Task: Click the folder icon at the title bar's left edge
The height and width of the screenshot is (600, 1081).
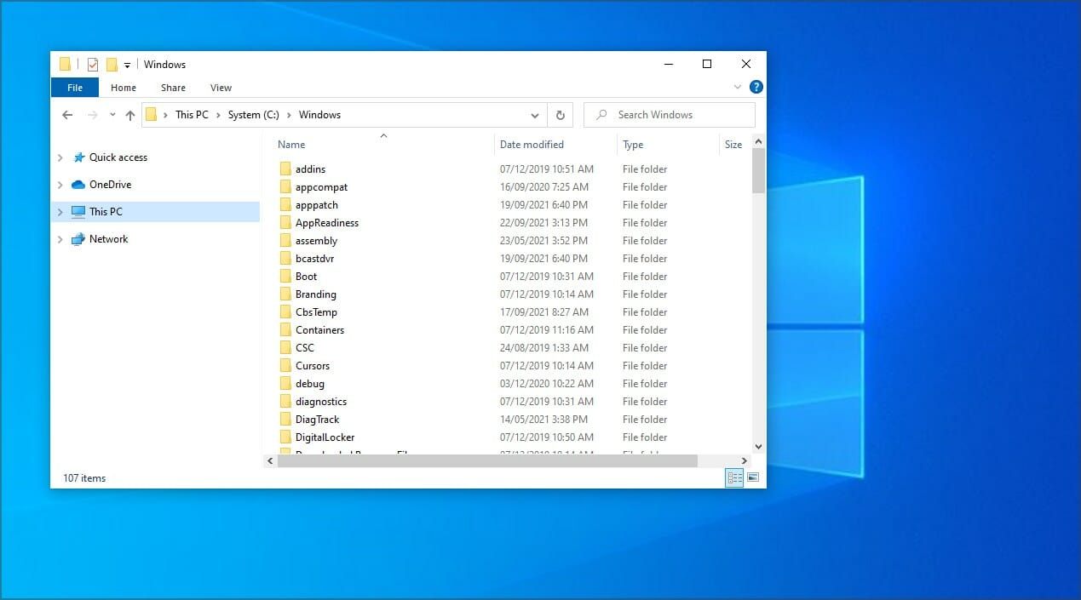Action: coord(65,65)
